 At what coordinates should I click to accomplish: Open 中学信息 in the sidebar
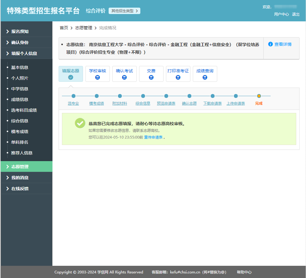click(20, 89)
